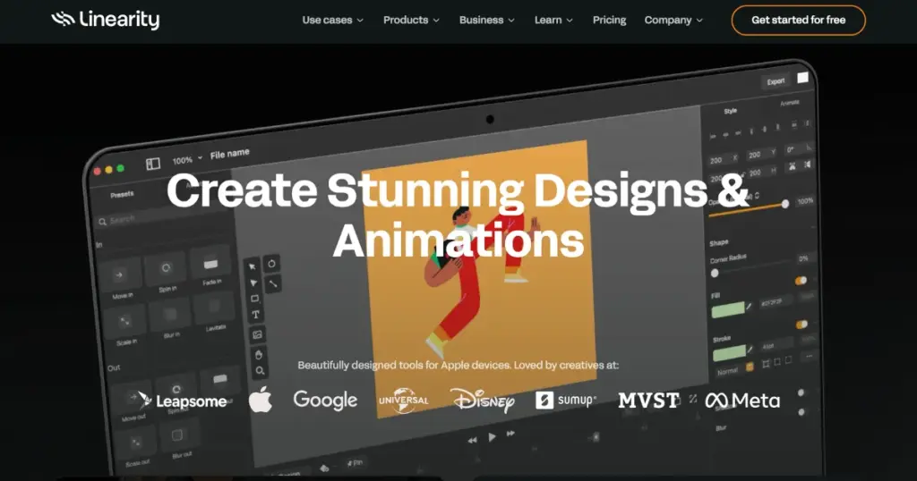The width and height of the screenshot is (917, 481).
Task: Click the File name title
Action: (230, 154)
